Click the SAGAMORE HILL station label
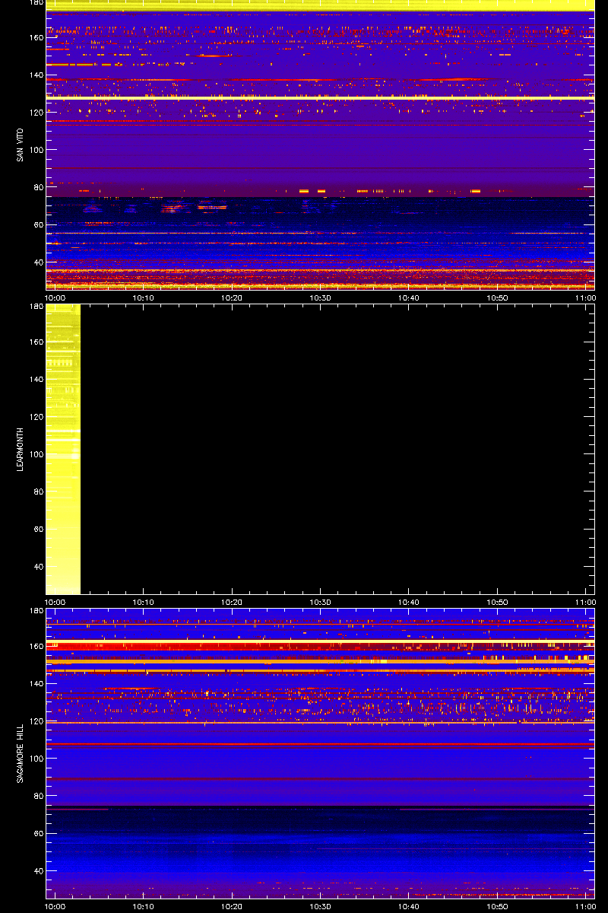Viewport: 608px width, 913px height. pos(20,753)
